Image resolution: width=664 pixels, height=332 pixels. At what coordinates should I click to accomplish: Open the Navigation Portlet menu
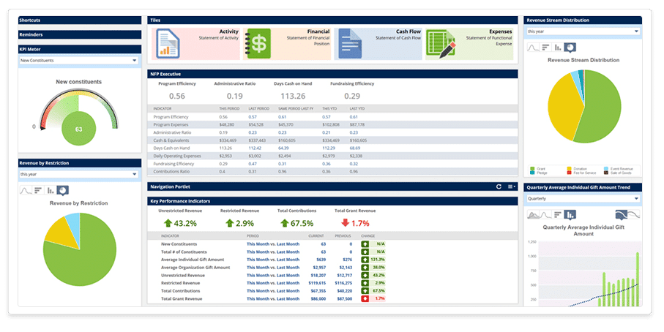point(510,186)
